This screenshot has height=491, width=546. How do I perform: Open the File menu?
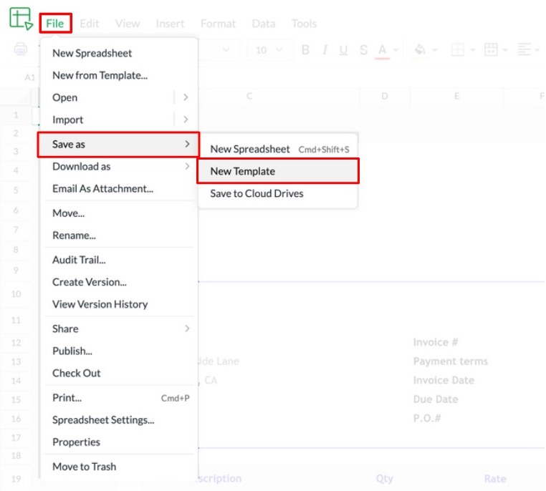click(x=55, y=24)
